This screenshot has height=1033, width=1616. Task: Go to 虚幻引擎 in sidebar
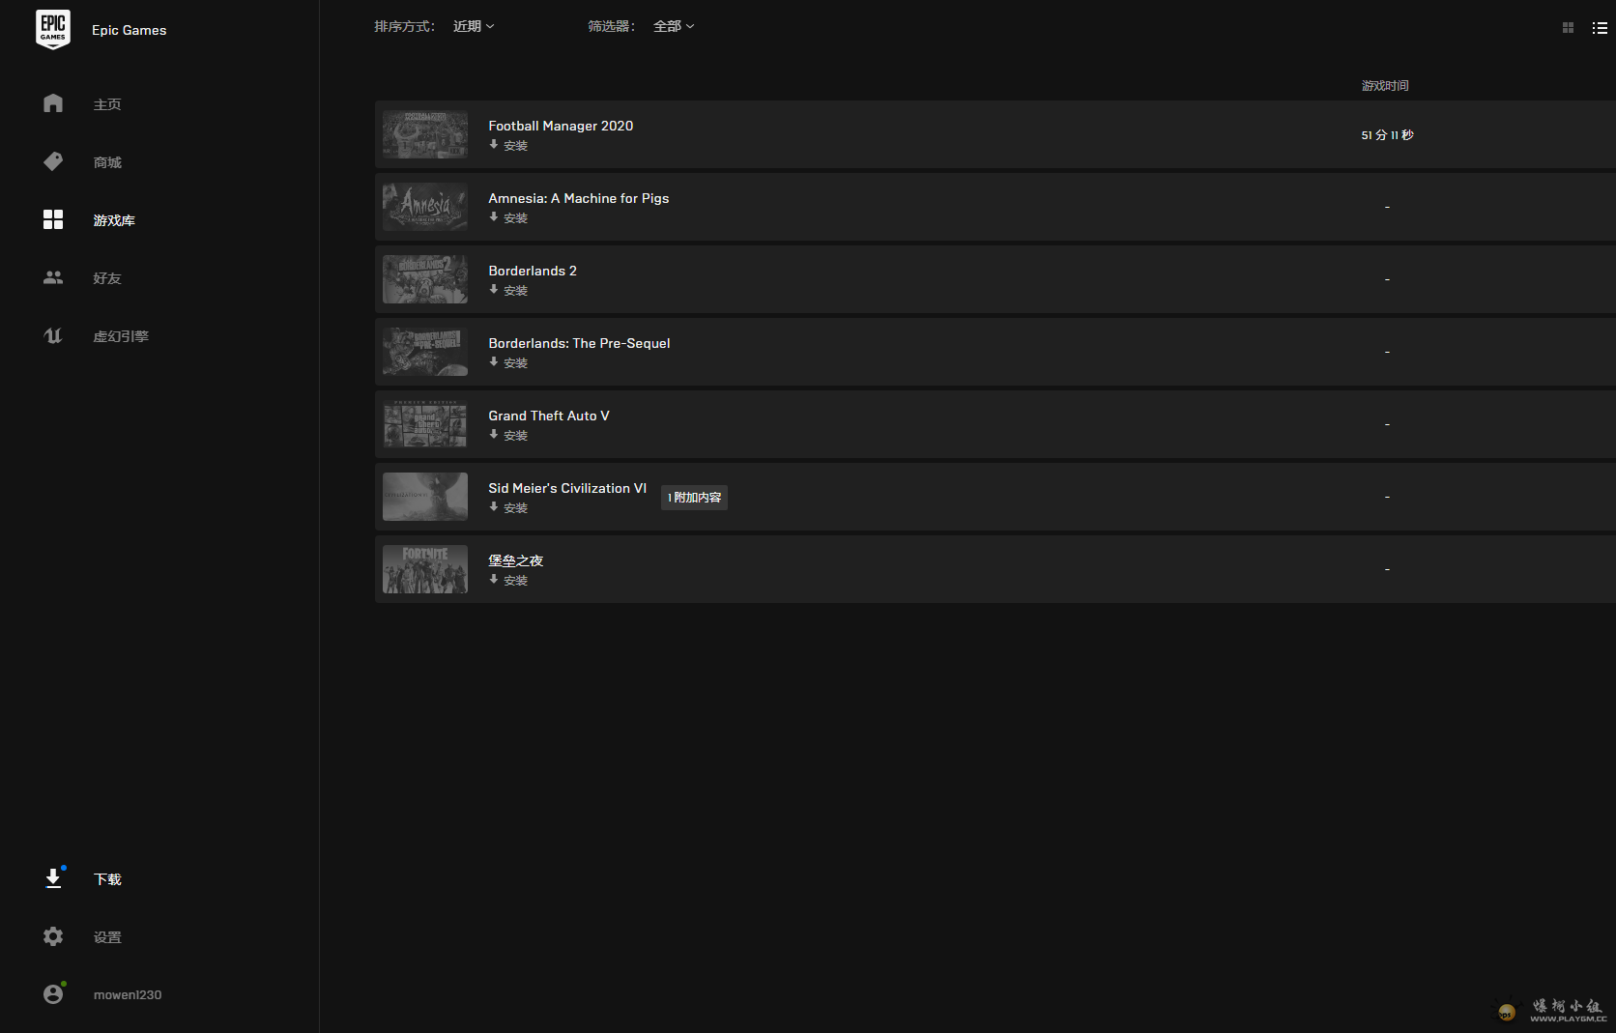click(x=121, y=336)
